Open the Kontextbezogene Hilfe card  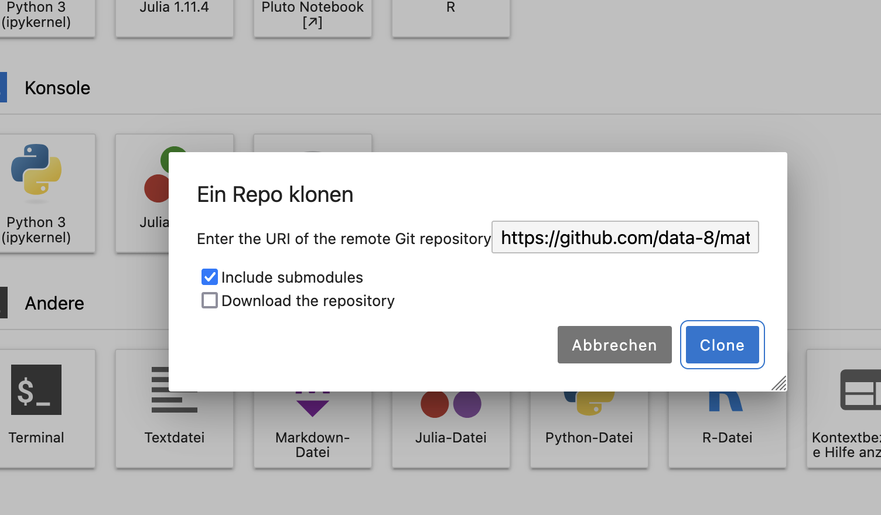[844, 409]
